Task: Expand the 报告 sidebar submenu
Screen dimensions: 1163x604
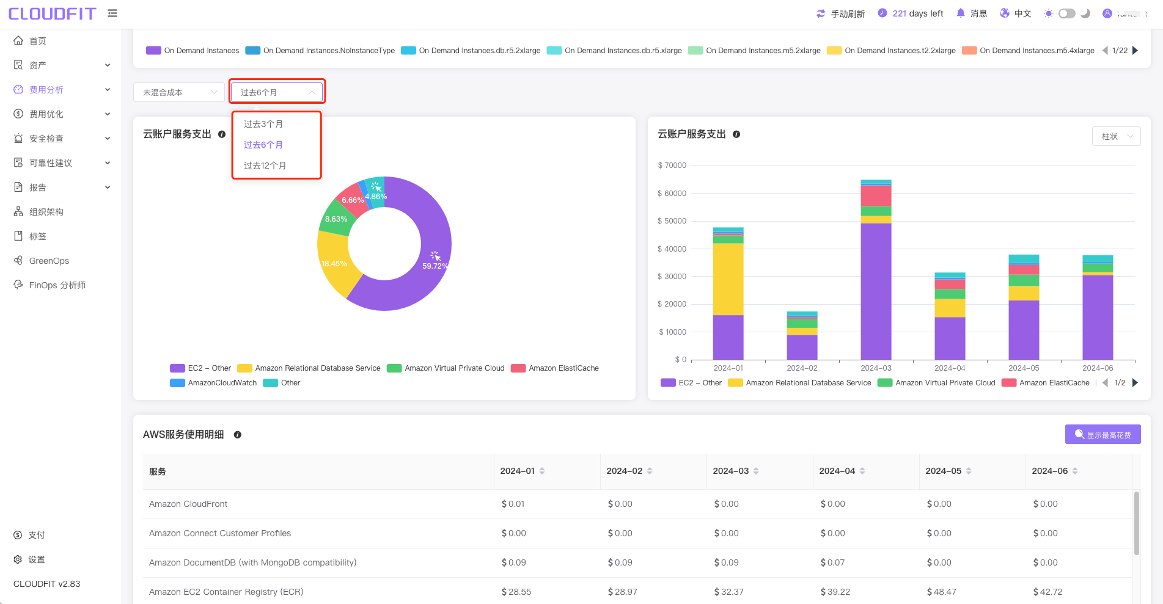Action: 108,187
